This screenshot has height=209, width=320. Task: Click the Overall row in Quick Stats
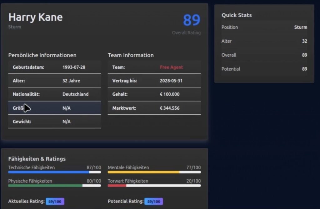(264, 55)
